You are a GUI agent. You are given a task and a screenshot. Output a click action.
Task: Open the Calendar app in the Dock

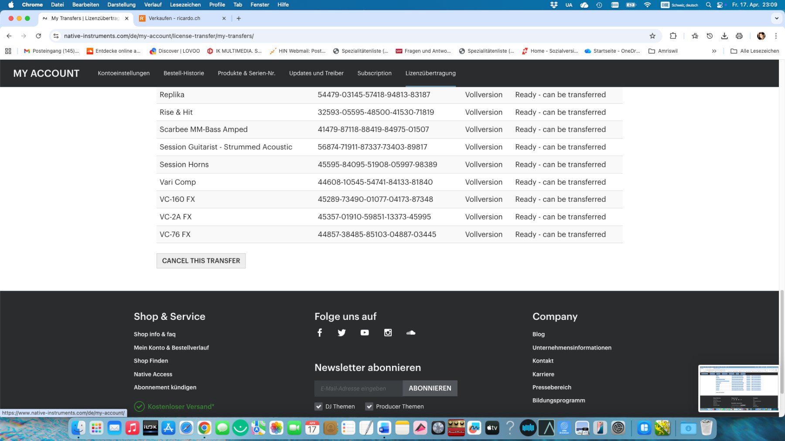312,428
